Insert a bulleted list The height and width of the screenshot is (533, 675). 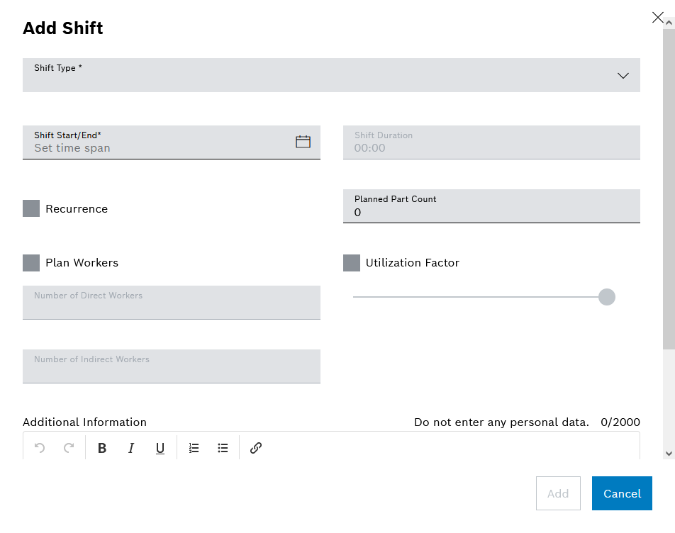pos(223,448)
